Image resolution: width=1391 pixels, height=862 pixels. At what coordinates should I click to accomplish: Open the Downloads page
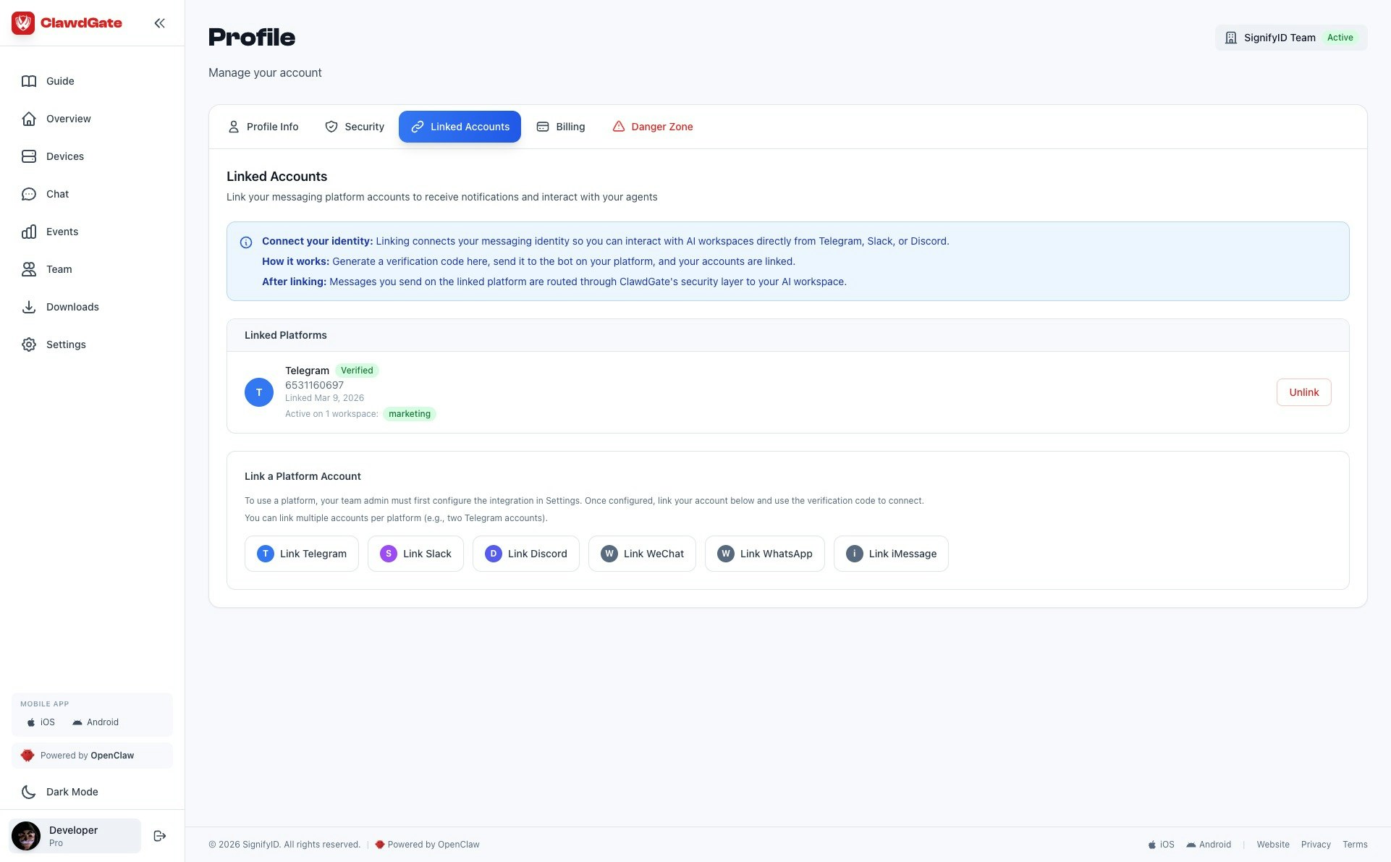pyautogui.click(x=72, y=307)
